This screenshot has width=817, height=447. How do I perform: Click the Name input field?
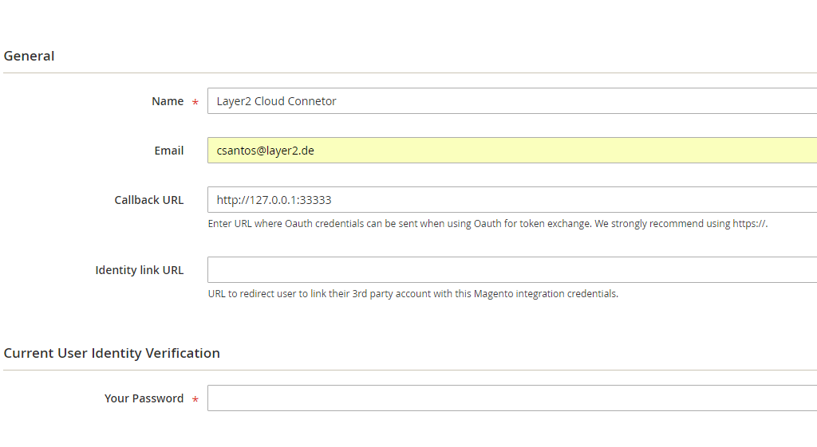[x=511, y=101]
